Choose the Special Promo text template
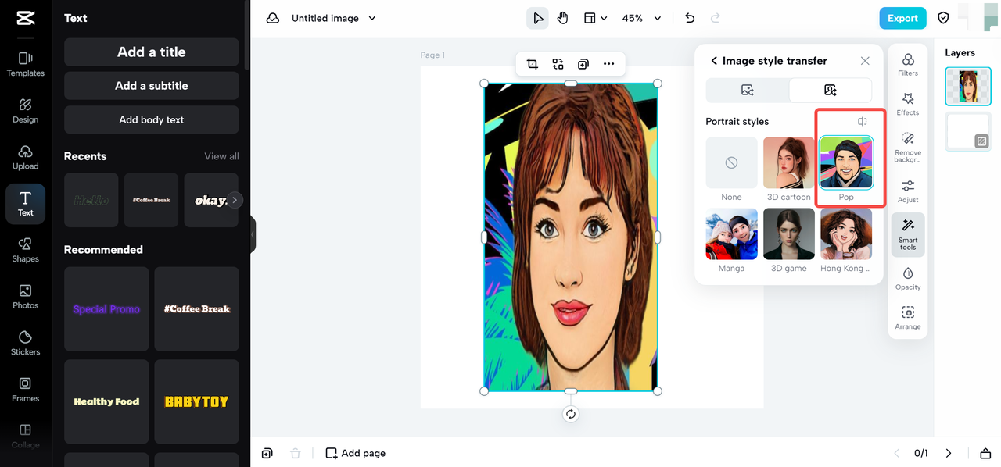This screenshot has height=467, width=1001. (x=106, y=309)
